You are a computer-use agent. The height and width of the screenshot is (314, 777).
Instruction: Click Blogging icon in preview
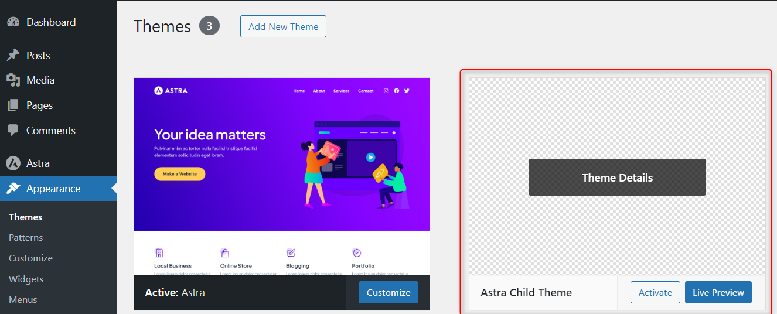[291, 253]
